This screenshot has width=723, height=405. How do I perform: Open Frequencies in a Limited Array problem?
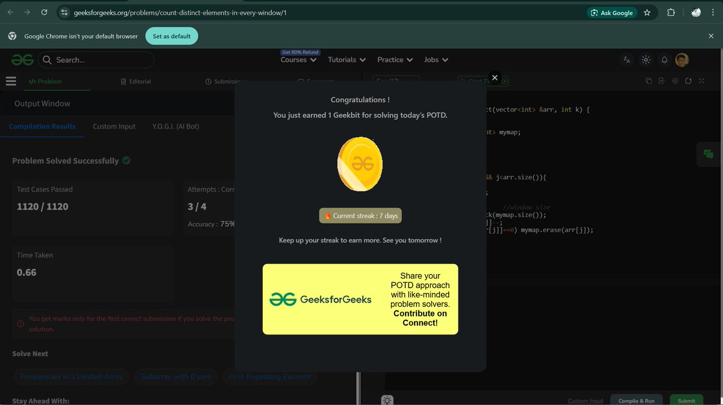71,377
